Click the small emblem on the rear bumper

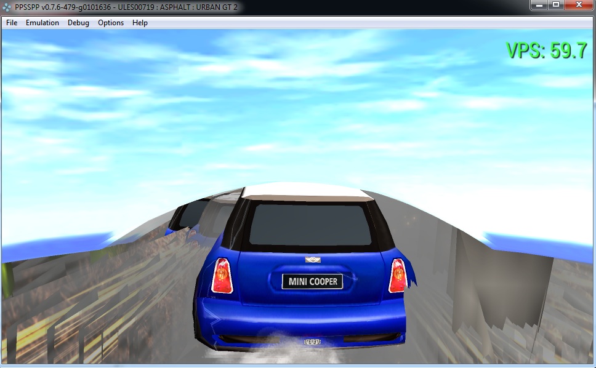[x=310, y=340]
